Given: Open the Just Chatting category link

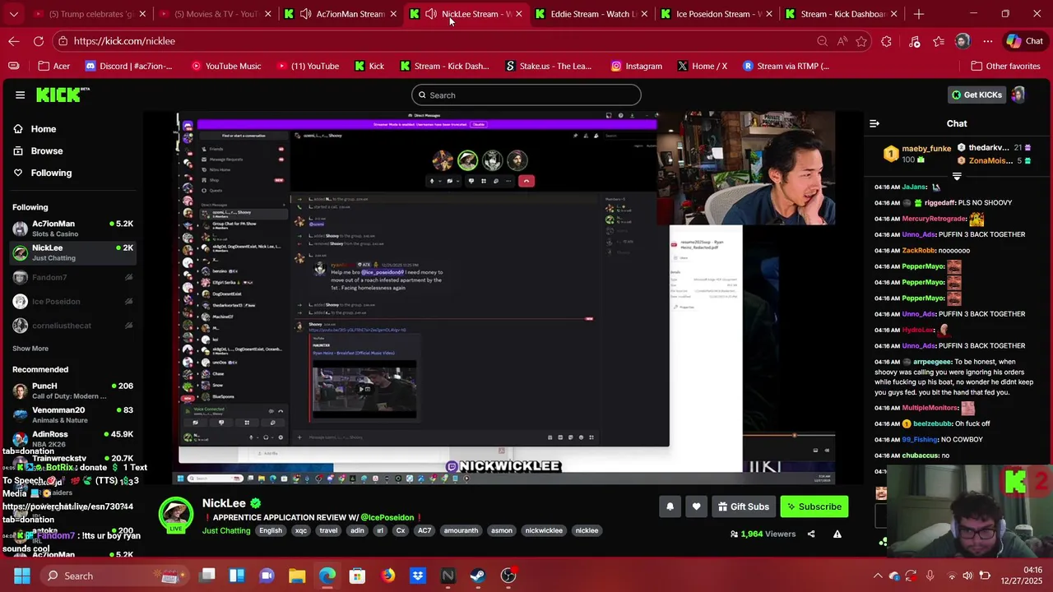Looking at the screenshot, I should coord(226,531).
